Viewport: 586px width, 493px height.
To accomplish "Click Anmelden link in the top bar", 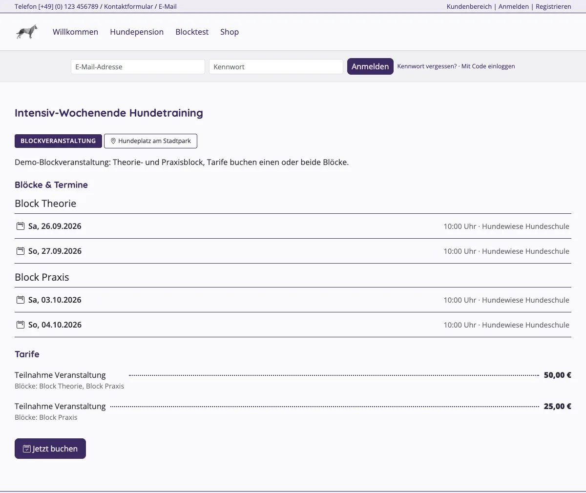I will pyautogui.click(x=514, y=6).
